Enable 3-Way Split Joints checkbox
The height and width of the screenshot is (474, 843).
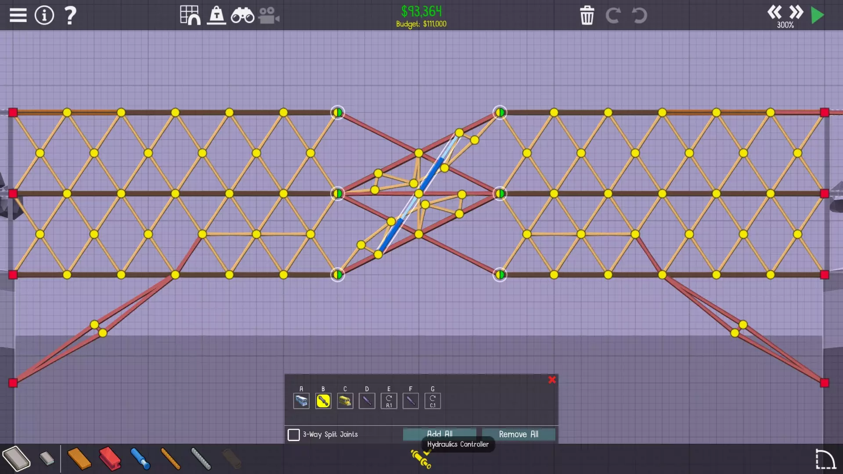click(294, 434)
